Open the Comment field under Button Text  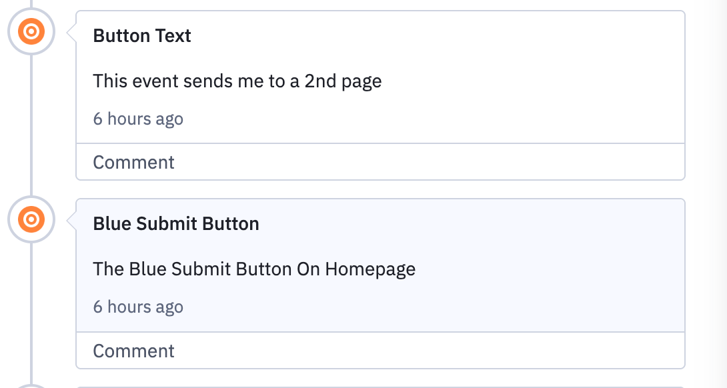click(x=133, y=161)
